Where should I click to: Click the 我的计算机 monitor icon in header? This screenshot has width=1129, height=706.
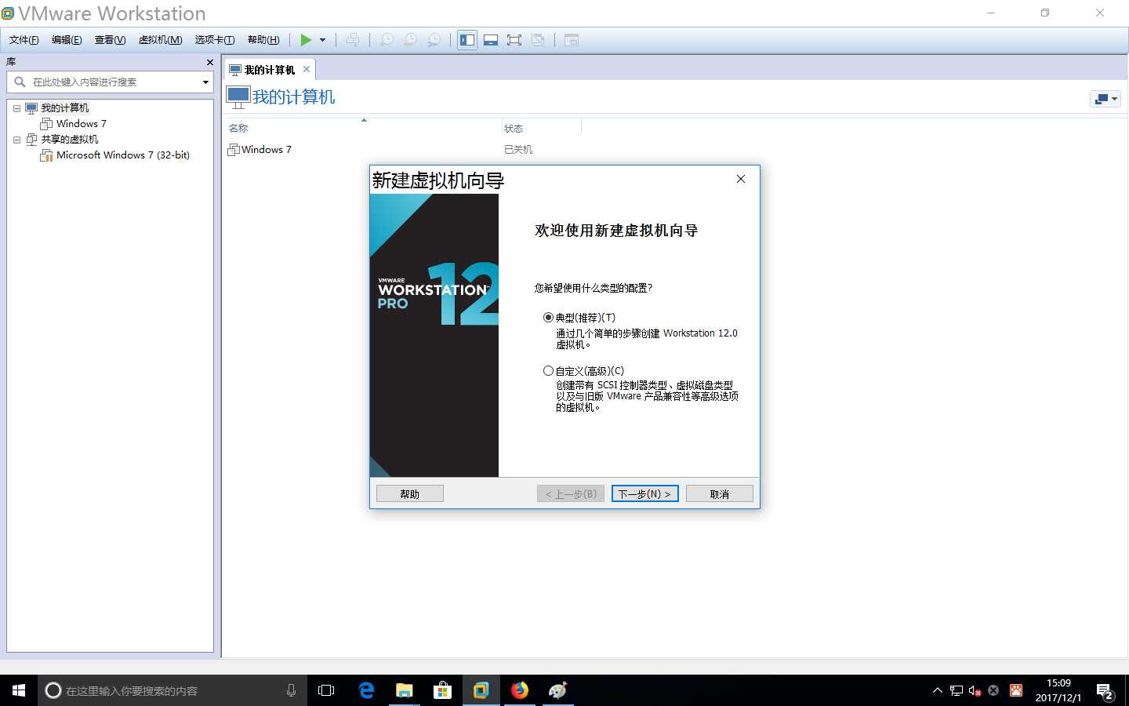click(x=238, y=97)
